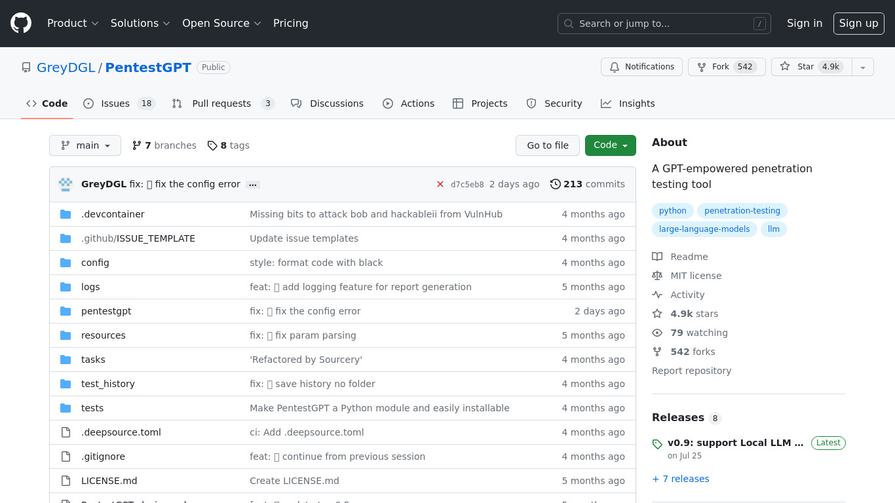This screenshot has height=503, width=895.
Task: Expand the star lists dropdown arrow
Action: pos(863,67)
